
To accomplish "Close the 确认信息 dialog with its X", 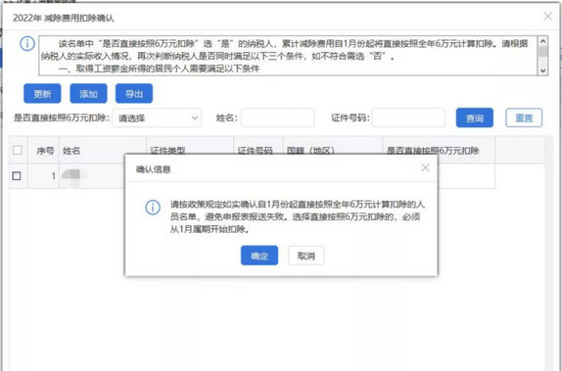I will click(x=425, y=167).
